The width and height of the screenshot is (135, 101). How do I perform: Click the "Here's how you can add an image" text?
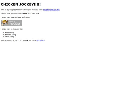(15, 17)
